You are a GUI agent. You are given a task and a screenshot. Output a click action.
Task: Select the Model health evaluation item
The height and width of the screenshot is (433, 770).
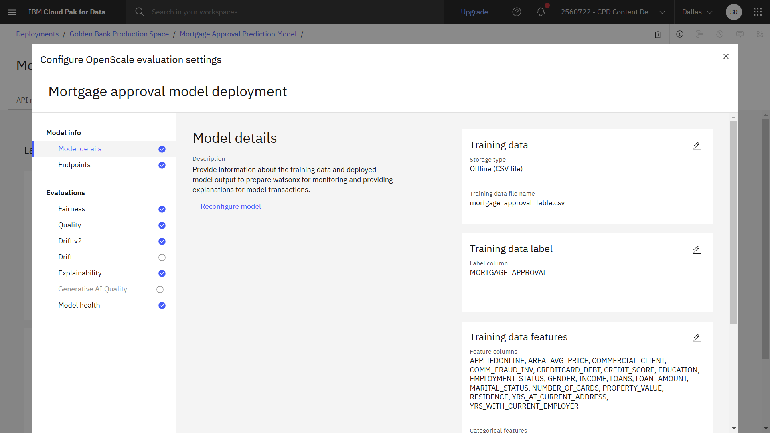(79, 305)
